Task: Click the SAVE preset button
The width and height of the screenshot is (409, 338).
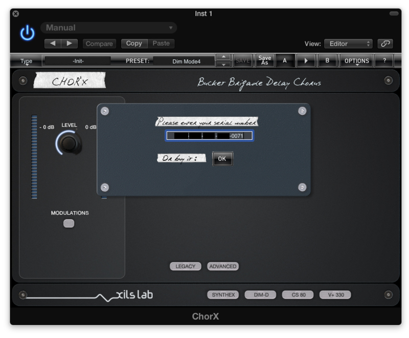Action: point(242,60)
